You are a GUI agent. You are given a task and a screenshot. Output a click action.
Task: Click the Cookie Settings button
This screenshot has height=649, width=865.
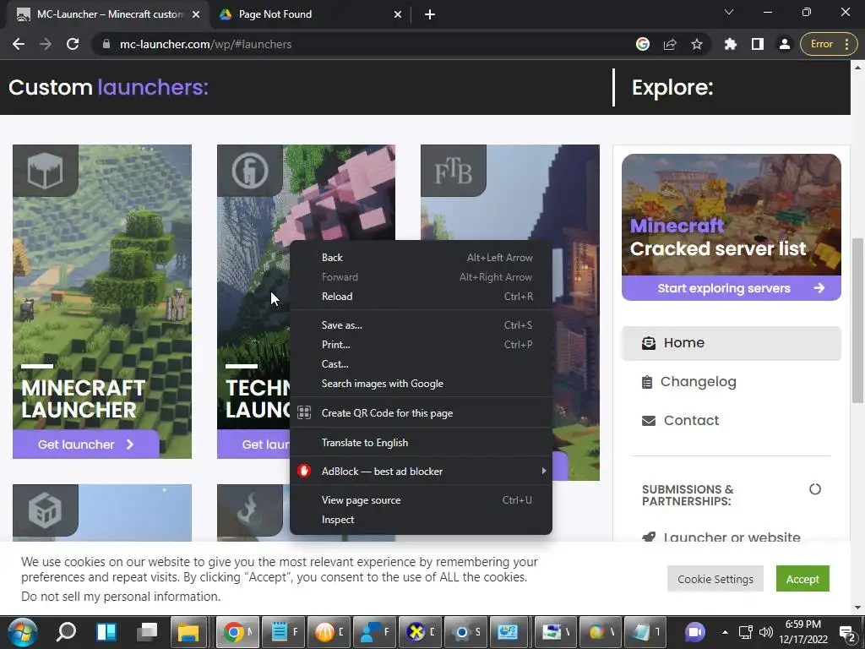pyautogui.click(x=715, y=579)
